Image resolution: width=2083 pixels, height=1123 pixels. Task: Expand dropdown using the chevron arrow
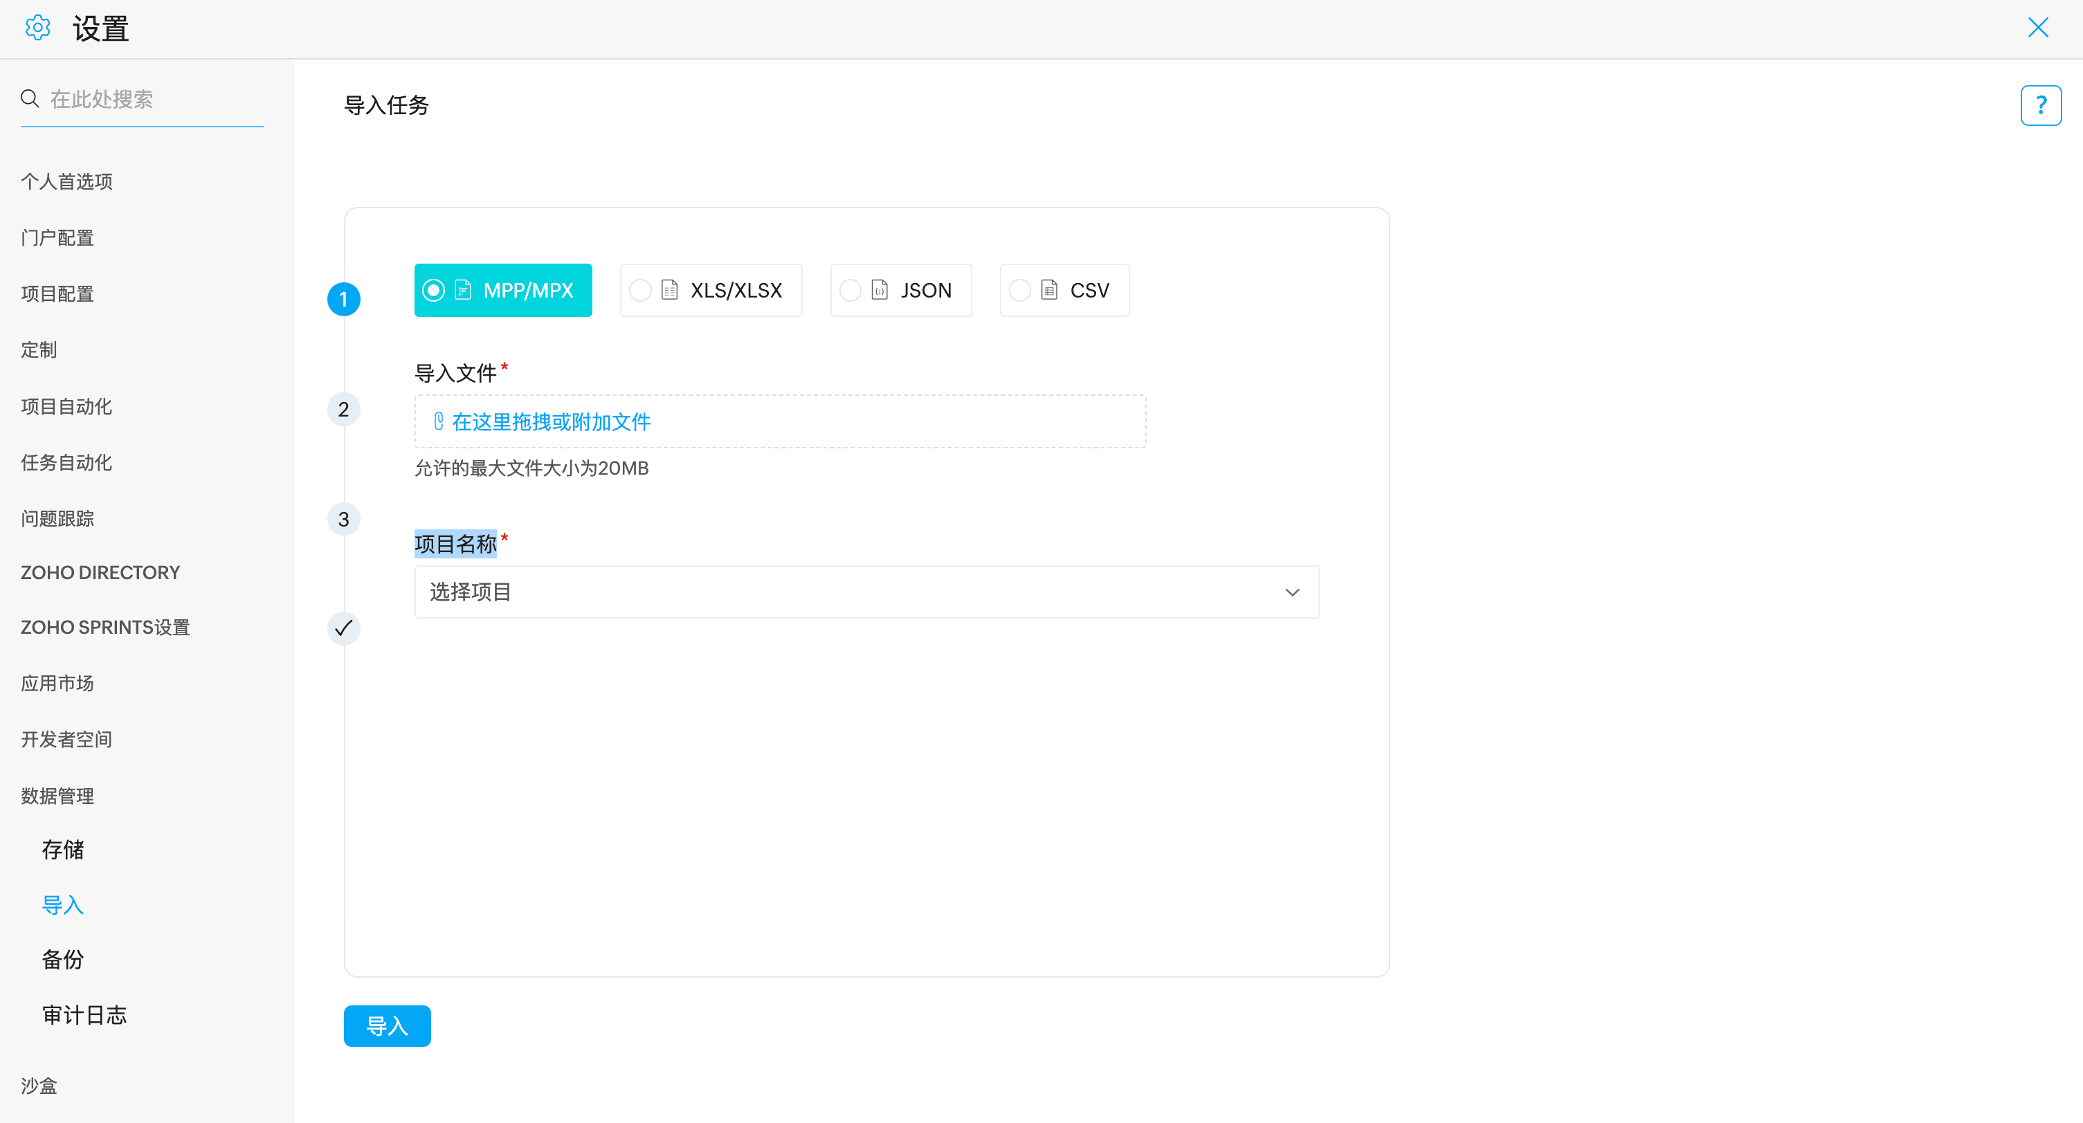[x=1291, y=592]
